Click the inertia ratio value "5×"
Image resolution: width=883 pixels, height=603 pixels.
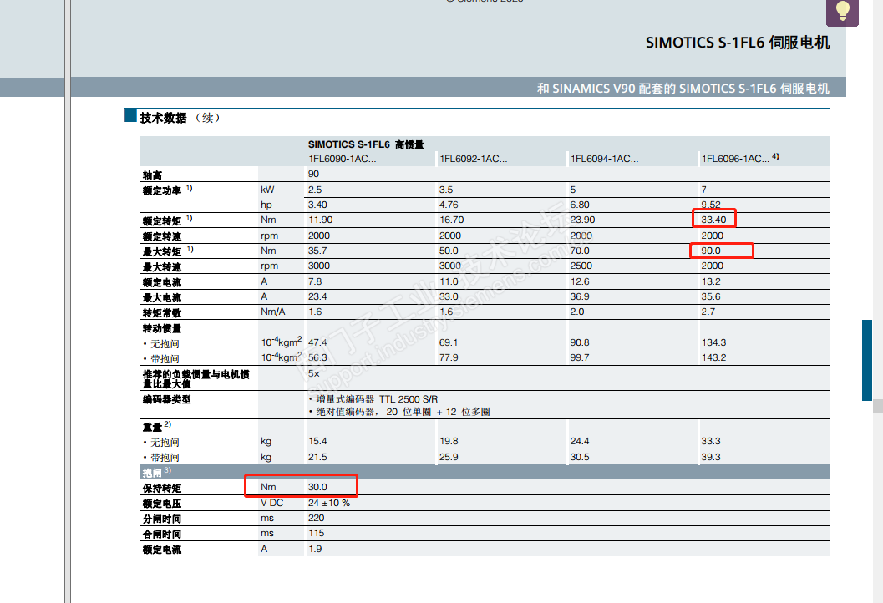tap(313, 374)
